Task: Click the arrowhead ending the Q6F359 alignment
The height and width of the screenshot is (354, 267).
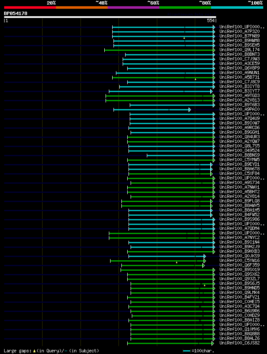Action: [x=204, y=266]
